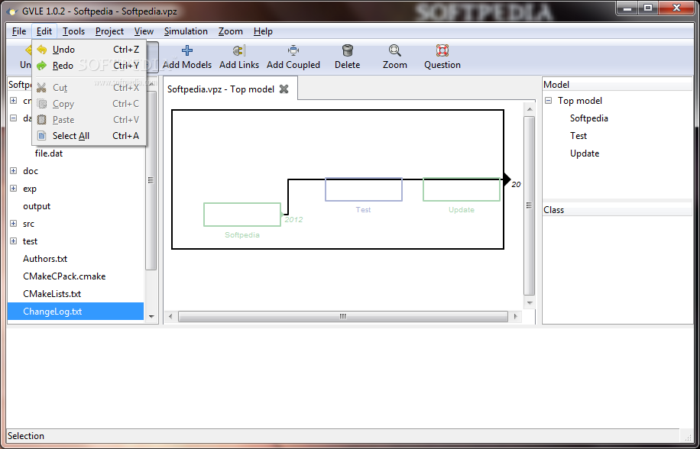Open the Zoom menu
700x449 pixels.
pos(230,31)
